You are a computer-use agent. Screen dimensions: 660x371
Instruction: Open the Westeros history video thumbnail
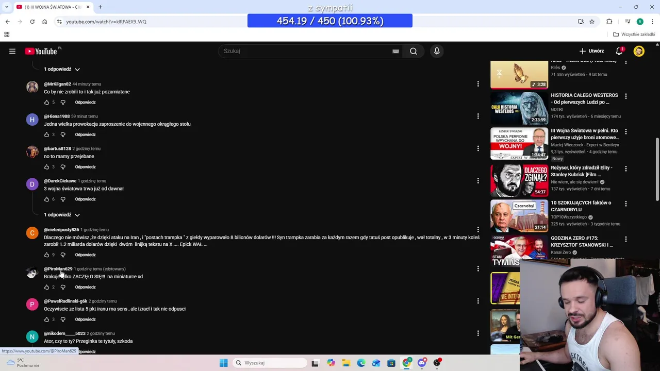[519, 108]
